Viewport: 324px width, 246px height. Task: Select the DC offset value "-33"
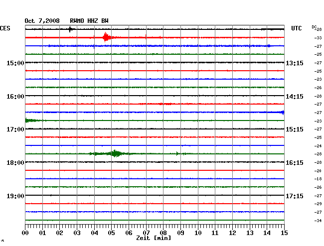(318, 38)
